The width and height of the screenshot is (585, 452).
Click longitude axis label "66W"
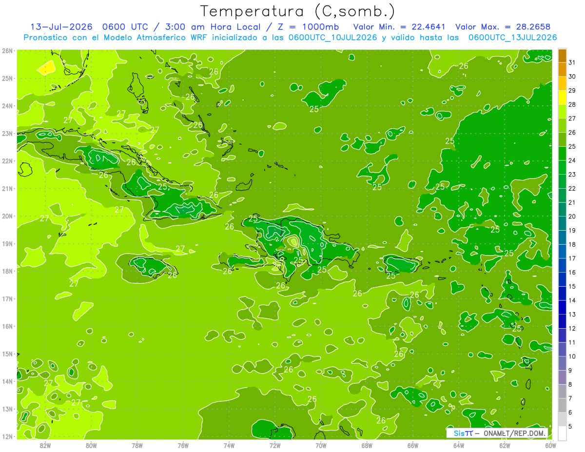(413, 445)
